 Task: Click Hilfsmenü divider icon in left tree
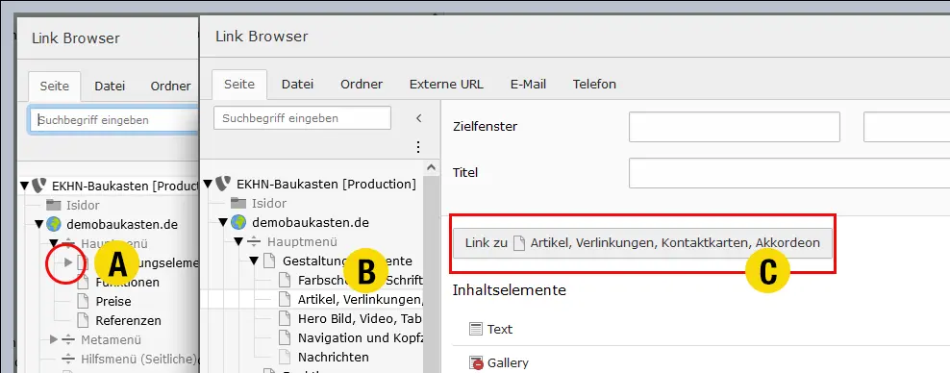68,360
